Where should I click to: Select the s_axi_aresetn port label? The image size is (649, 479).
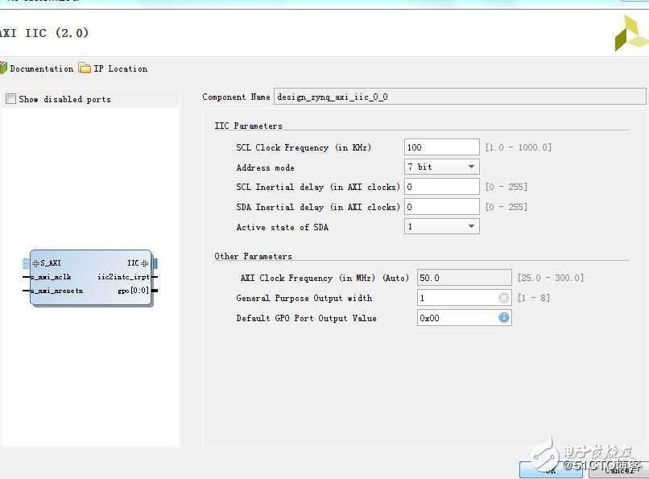(x=57, y=291)
